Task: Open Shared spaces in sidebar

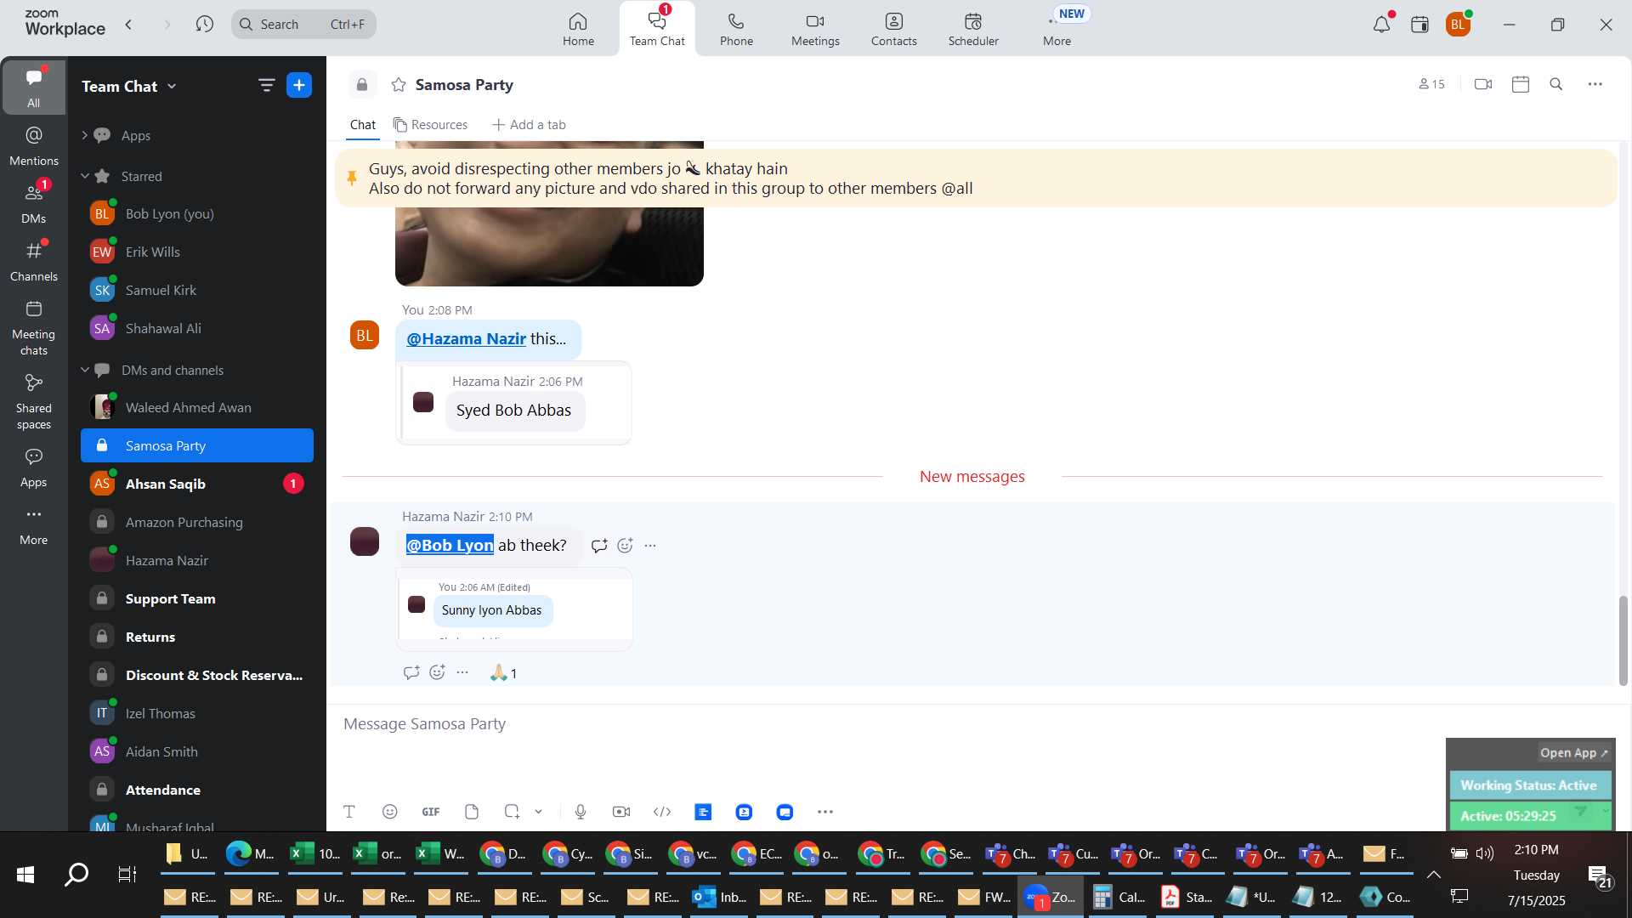Action: pos(34,403)
